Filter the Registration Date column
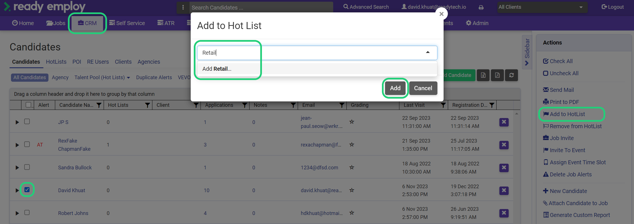Viewport: 634px width, 224px height. tap(492, 105)
